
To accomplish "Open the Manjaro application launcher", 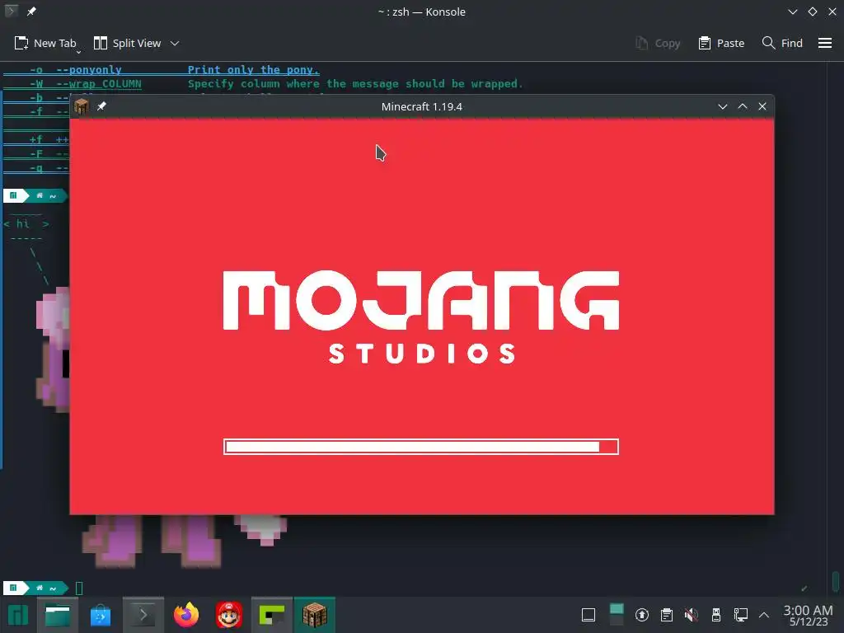I will click(18, 615).
